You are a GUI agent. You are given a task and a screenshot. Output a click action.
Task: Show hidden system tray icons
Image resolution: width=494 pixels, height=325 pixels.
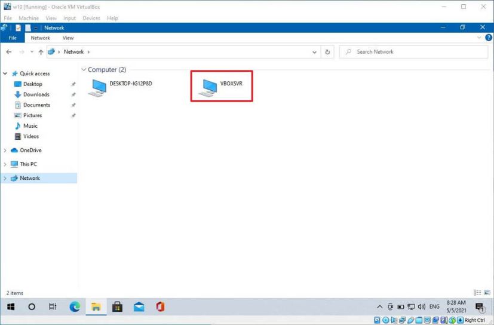(x=380, y=306)
